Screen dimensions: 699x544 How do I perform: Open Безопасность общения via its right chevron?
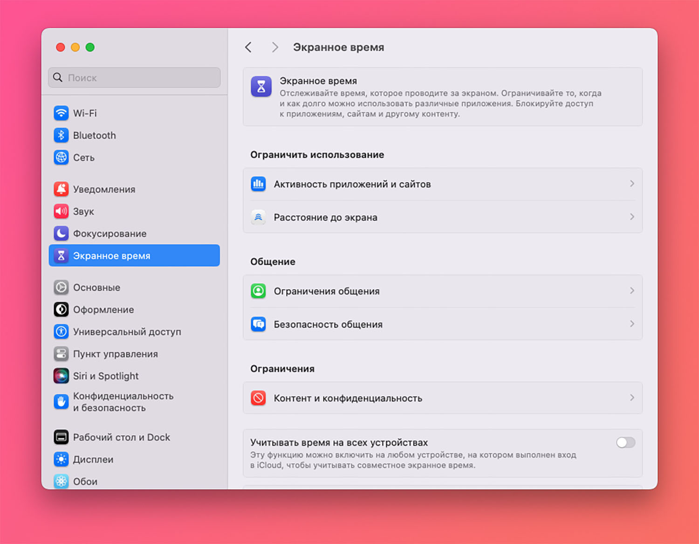coord(632,324)
